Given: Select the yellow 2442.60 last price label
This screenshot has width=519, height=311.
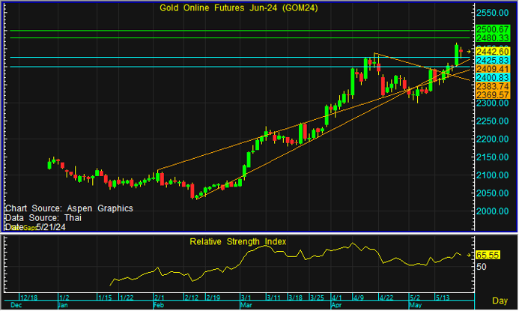Looking at the screenshot, I should point(492,52).
